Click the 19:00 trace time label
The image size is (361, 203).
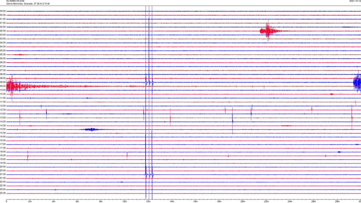[x=3, y=159]
